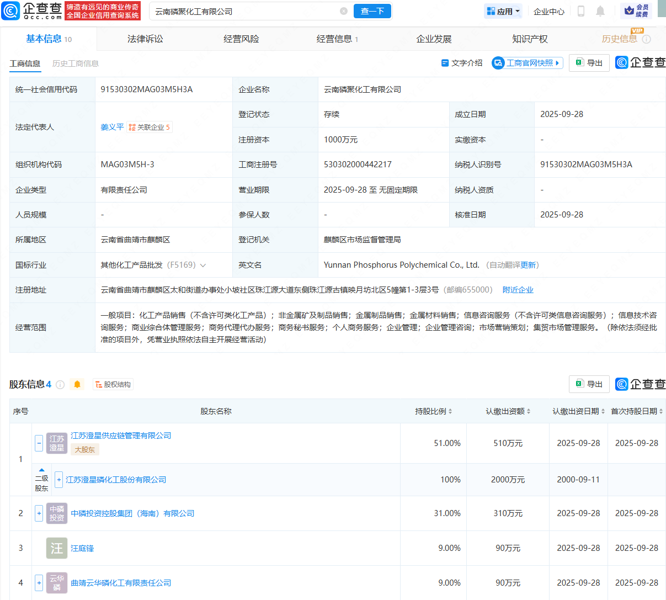The height and width of the screenshot is (600, 666).
Task: Click the 汪庭锋 avatar thumbnail
Action: click(56, 548)
